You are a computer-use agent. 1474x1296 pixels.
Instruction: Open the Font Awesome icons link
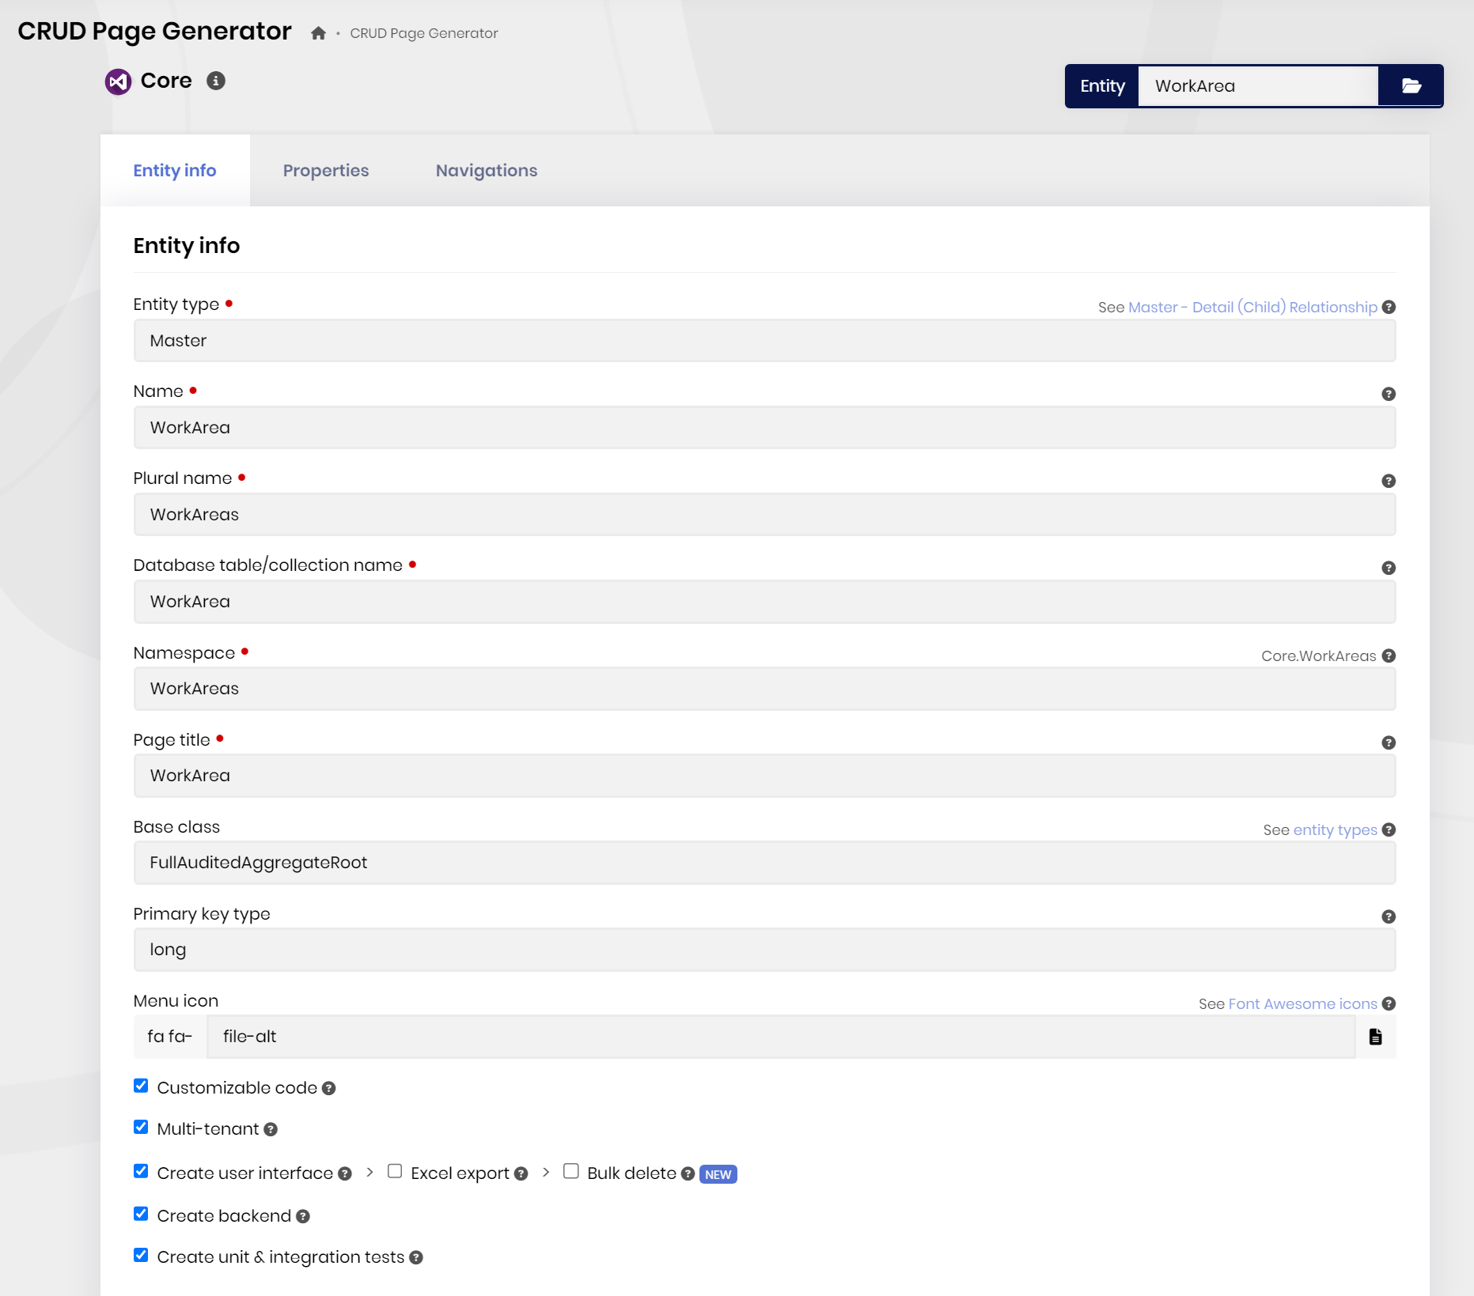pyautogui.click(x=1302, y=1004)
